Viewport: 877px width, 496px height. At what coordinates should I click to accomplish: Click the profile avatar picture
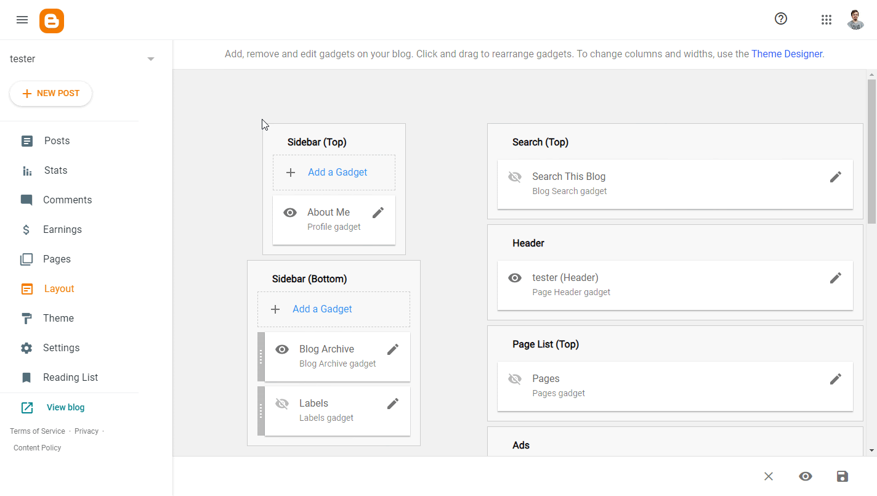[x=855, y=19]
